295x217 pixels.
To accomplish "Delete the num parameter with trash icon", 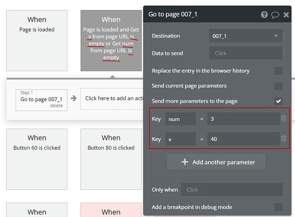I will [284, 118].
